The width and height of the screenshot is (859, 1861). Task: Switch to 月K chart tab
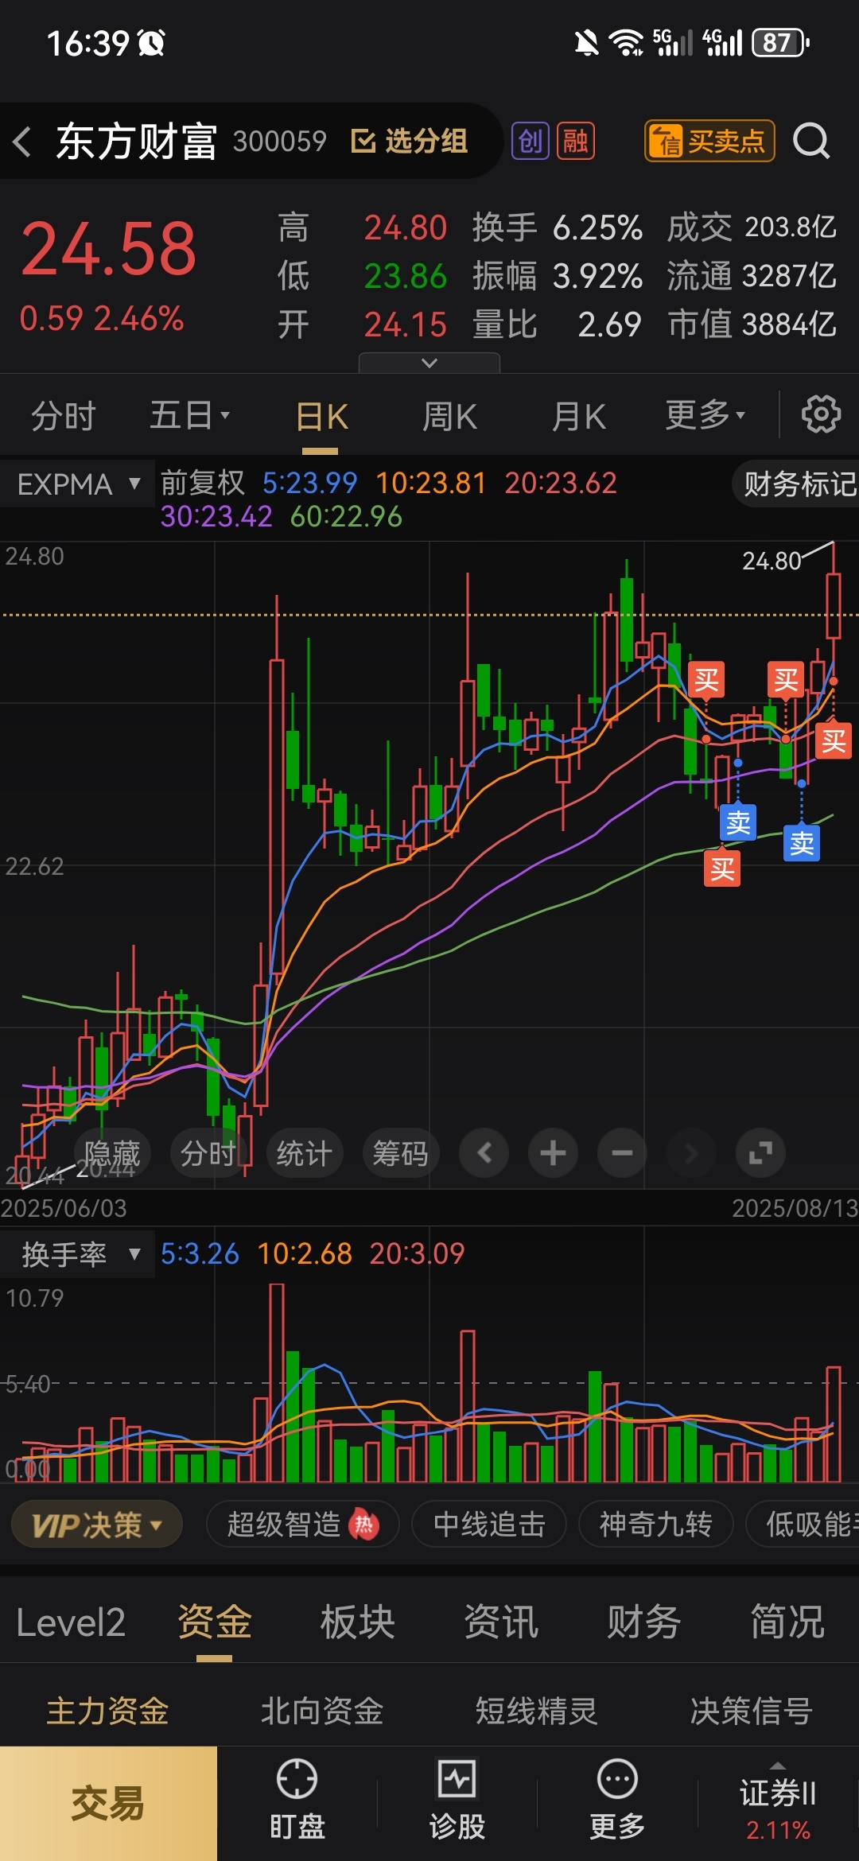coord(578,416)
